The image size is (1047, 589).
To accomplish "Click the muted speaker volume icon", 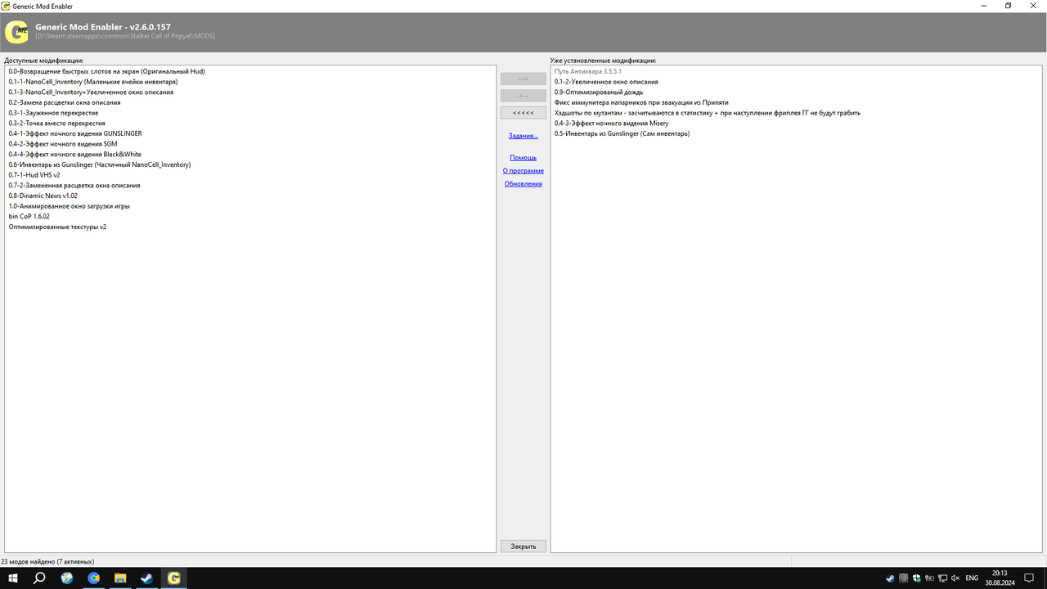I will point(955,578).
